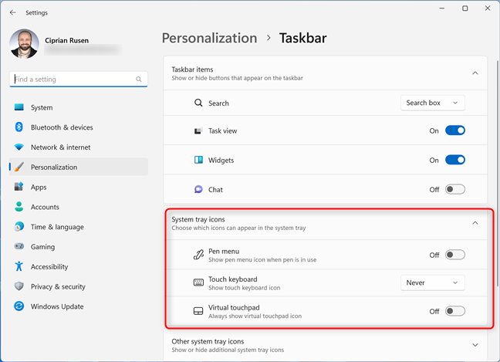Click the Personalization breadcrumb link
The width and height of the screenshot is (500, 362).
(x=210, y=38)
